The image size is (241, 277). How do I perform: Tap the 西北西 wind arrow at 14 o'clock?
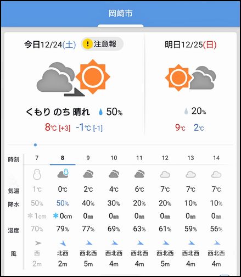pos(216,243)
